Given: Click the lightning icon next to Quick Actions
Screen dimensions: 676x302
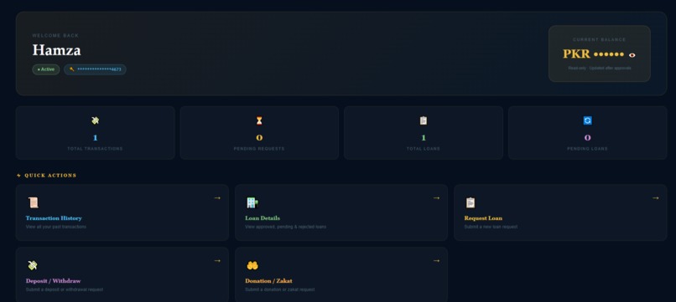Looking at the screenshot, I should point(18,176).
